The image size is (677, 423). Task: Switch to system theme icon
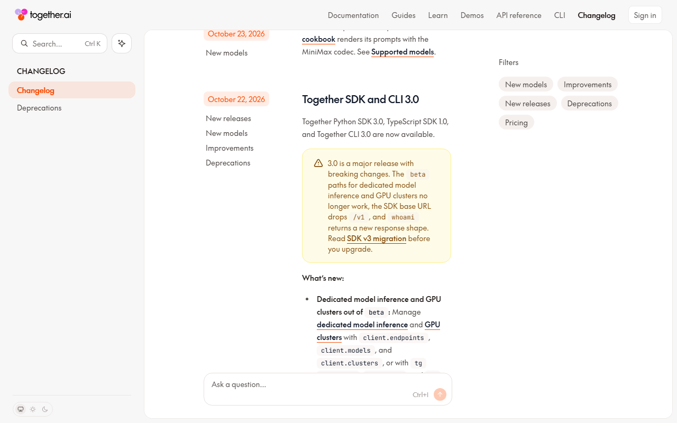point(21,409)
